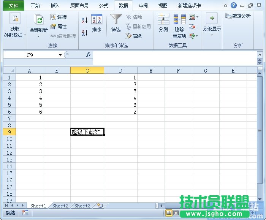Click the Data Analysis (数据分析) button
Image resolution: width=266 pixels, height=220 pixels.
(238, 16)
